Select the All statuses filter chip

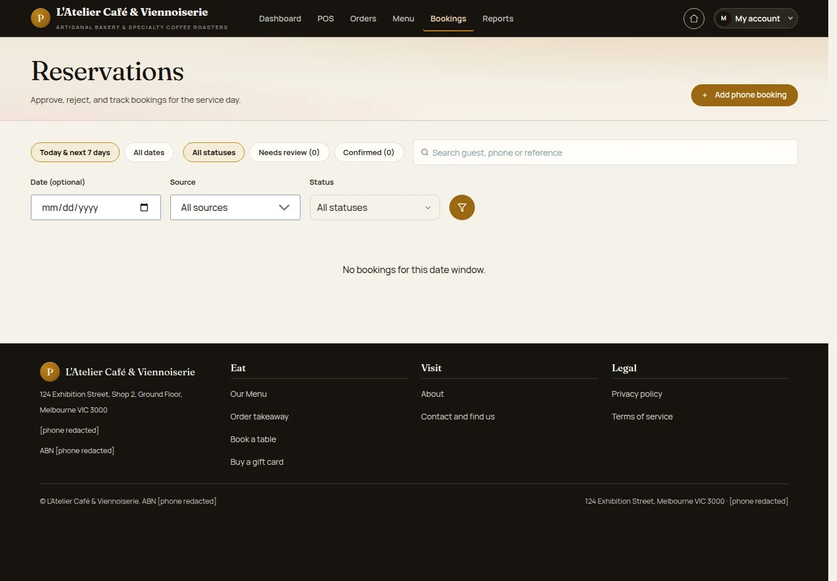[x=214, y=152]
